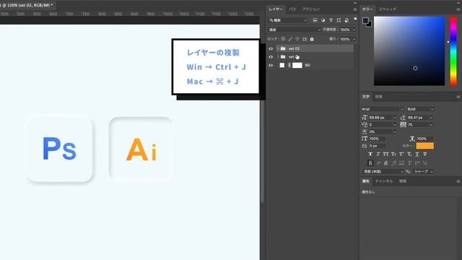Toggle Subscript text style
Viewport: 462px width, 260px height.
(409, 154)
